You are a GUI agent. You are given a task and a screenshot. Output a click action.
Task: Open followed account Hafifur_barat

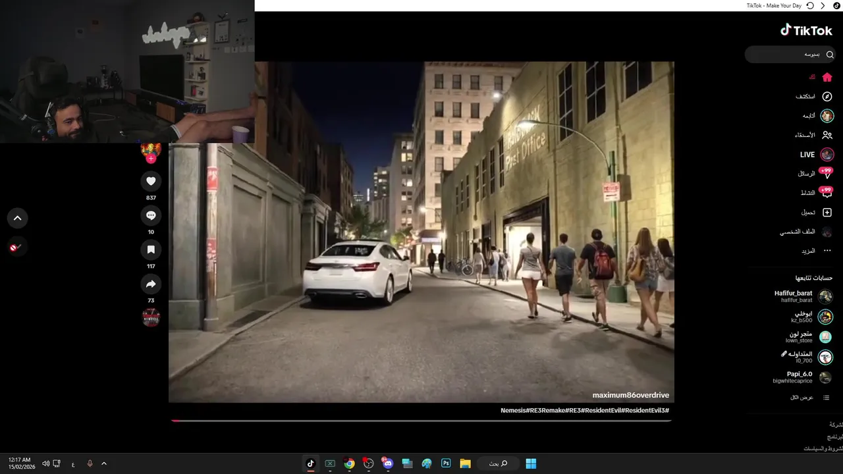coord(803,296)
